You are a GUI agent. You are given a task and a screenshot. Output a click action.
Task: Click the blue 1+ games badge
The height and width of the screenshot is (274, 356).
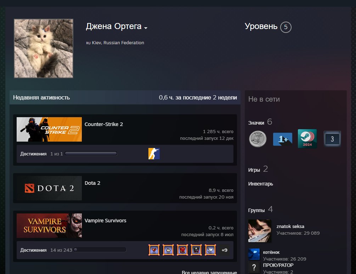pyautogui.click(x=282, y=139)
